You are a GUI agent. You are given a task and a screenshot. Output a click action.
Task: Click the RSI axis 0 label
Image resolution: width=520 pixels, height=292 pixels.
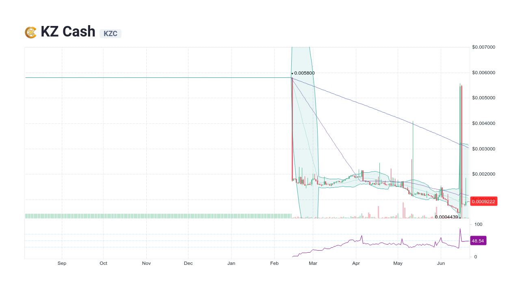tap(476, 257)
